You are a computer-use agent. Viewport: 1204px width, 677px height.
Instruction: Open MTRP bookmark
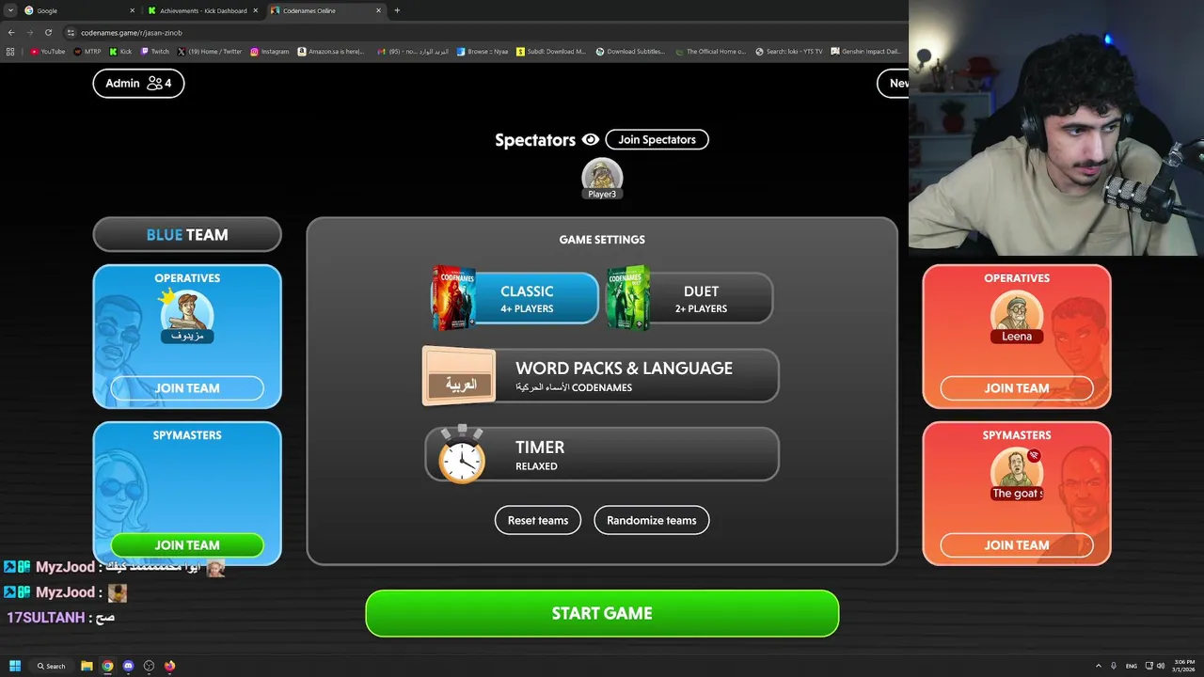tap(87, 52)
